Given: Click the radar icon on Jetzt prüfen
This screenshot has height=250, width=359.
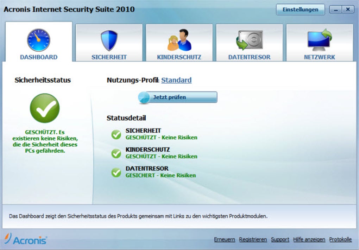Looking at the screenshot, I should (144, 97).
